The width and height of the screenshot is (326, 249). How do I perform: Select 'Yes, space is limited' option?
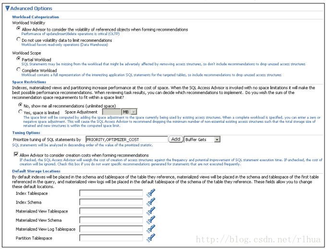[x=20, y=112]
